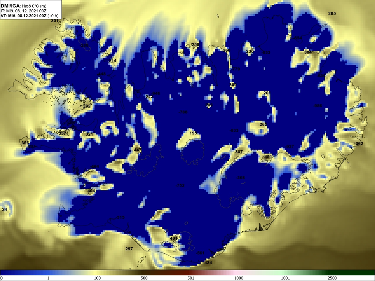Click the 24 value over the ocean
The width and height of the screenshot is (375, 281).
4,209
